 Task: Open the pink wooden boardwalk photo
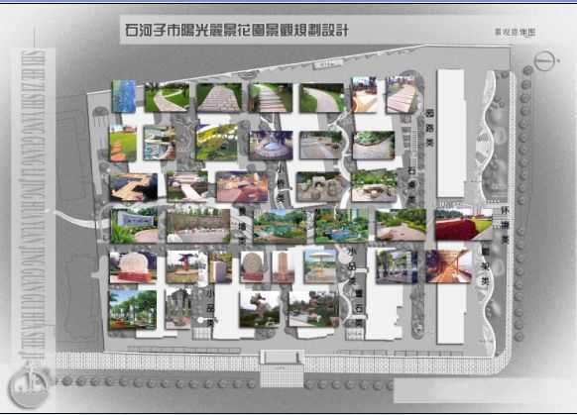click(x=402, y=95)
